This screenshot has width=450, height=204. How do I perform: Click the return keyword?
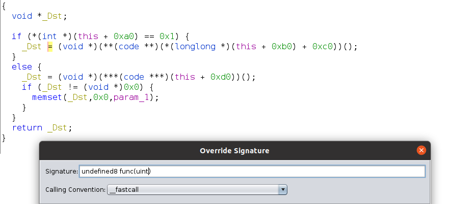[x=27, y=128]
